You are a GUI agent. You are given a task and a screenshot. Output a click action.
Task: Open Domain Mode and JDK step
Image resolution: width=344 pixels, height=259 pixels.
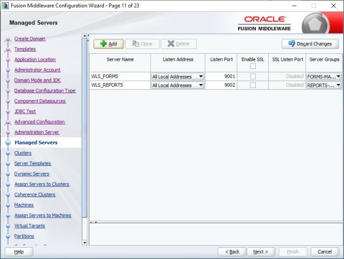click(x=37, y=80)
